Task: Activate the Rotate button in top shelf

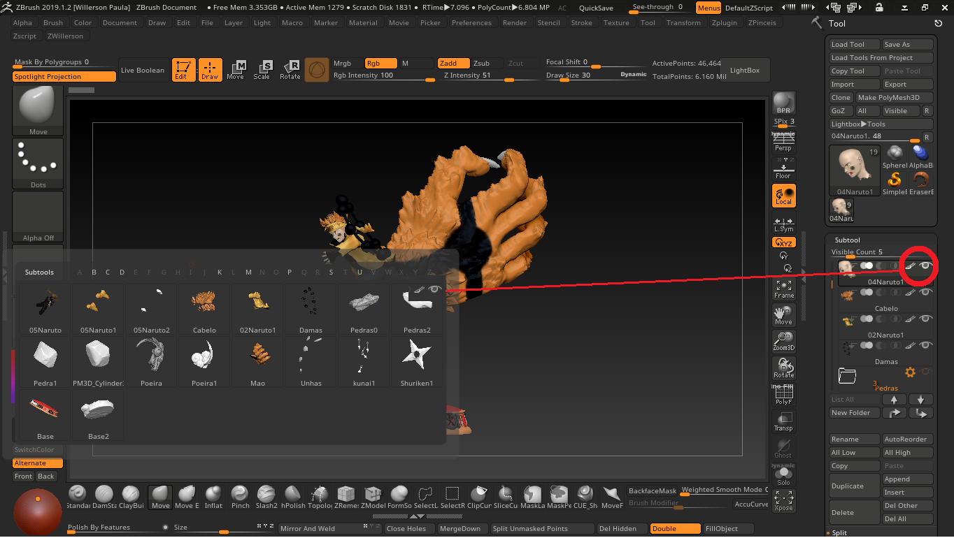Action: click(x=290, y=70)
